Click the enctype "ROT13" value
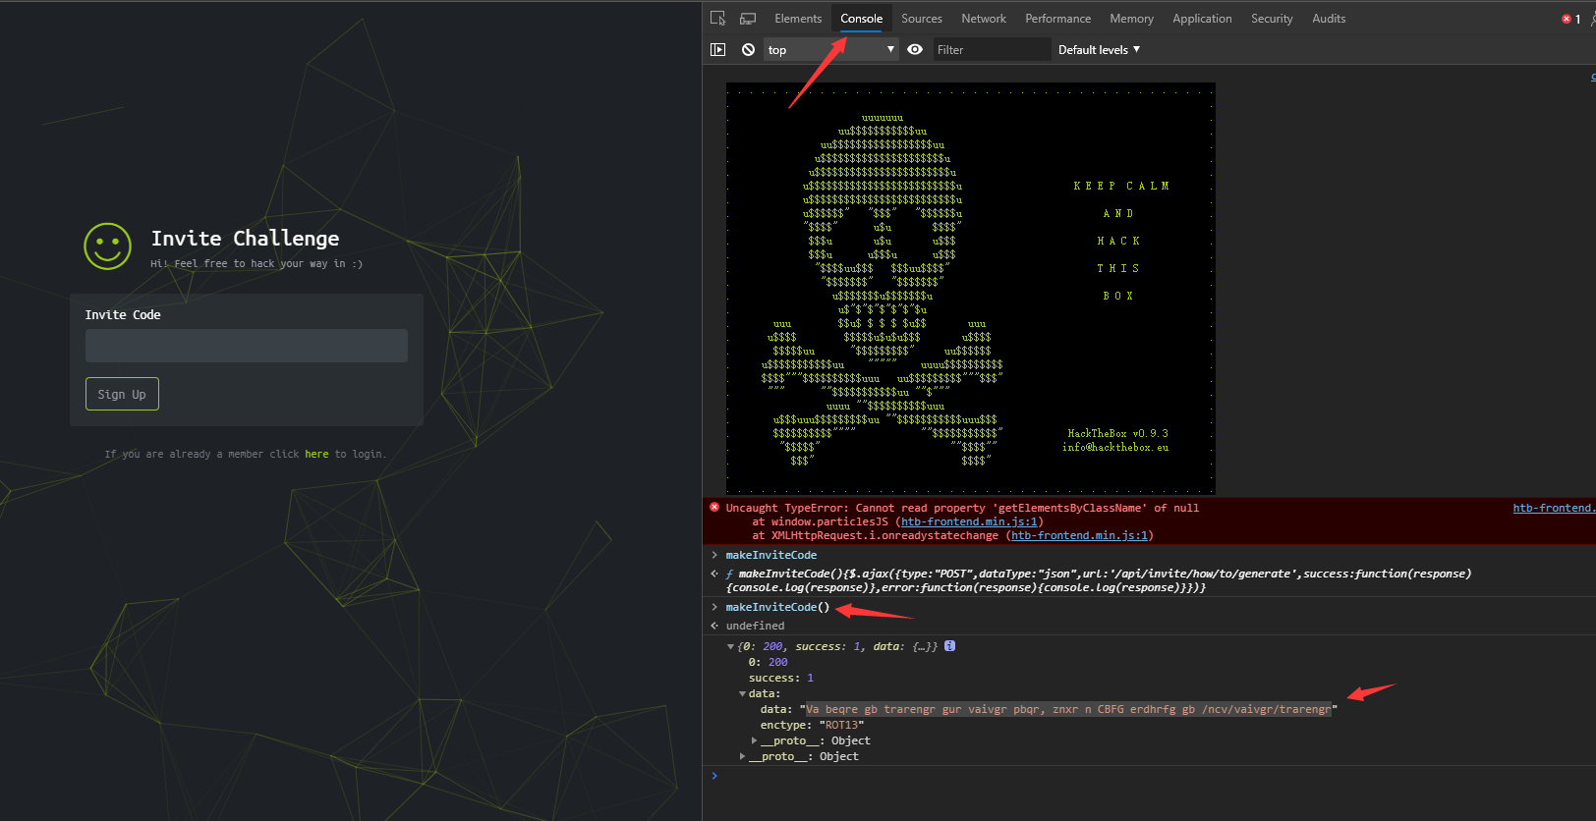Screen dimensions: 1596x821 (x=842, y=725)
